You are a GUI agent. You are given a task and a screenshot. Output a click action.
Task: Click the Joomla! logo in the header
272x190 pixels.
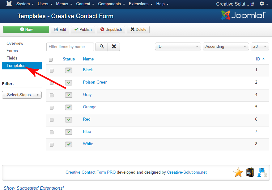tap(243, 15)
